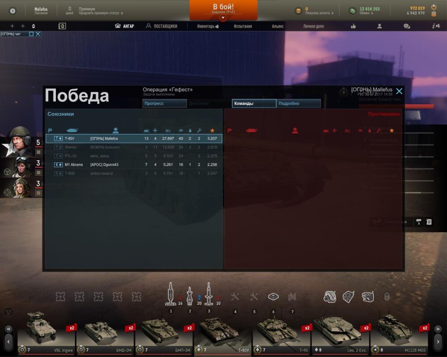447x357 pixels.
Task: Sort allies by wrench column icon
Action: (x=199, y=130)
